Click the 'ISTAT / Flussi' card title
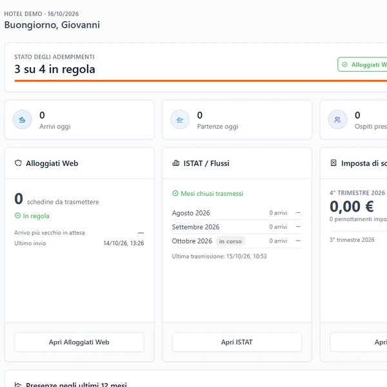The height and width of the screenshot is (387, 387). point(206,163)
